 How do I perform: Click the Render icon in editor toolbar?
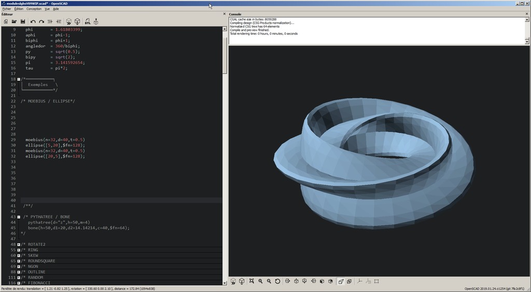tap(77, 22)
